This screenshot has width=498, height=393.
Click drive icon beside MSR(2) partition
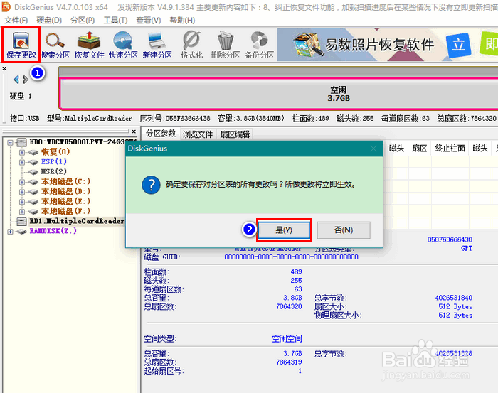tap(33, 172)
